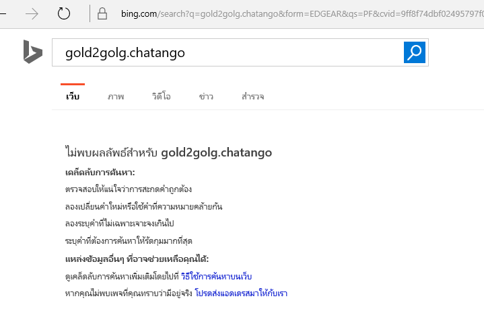Click the เคล็ดลับการค้นหา heading
This screenshot has width=484, height=315.
100,172
